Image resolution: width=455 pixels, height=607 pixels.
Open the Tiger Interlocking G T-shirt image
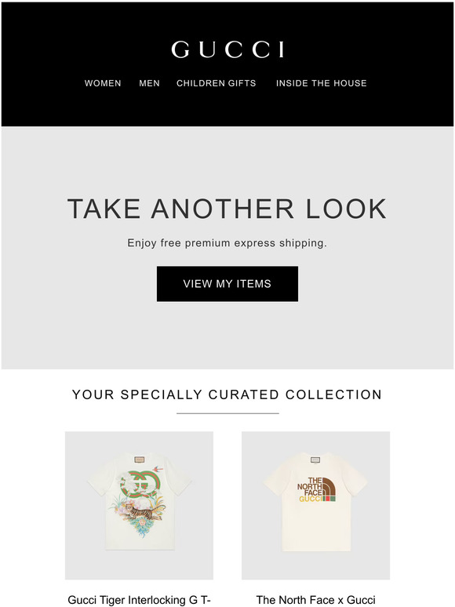pos(139,506)
